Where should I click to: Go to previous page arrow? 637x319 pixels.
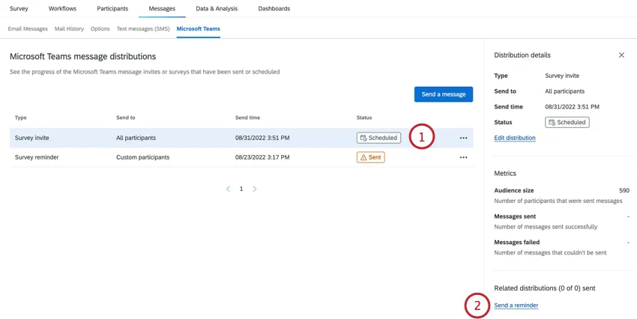[228, 189]
